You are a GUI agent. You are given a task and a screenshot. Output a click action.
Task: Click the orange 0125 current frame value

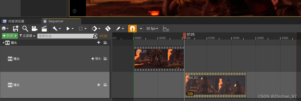tap(103, 36)
